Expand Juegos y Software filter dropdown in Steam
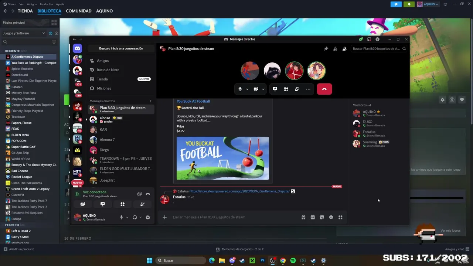473x266 pixels. click(x=24, y=33)
